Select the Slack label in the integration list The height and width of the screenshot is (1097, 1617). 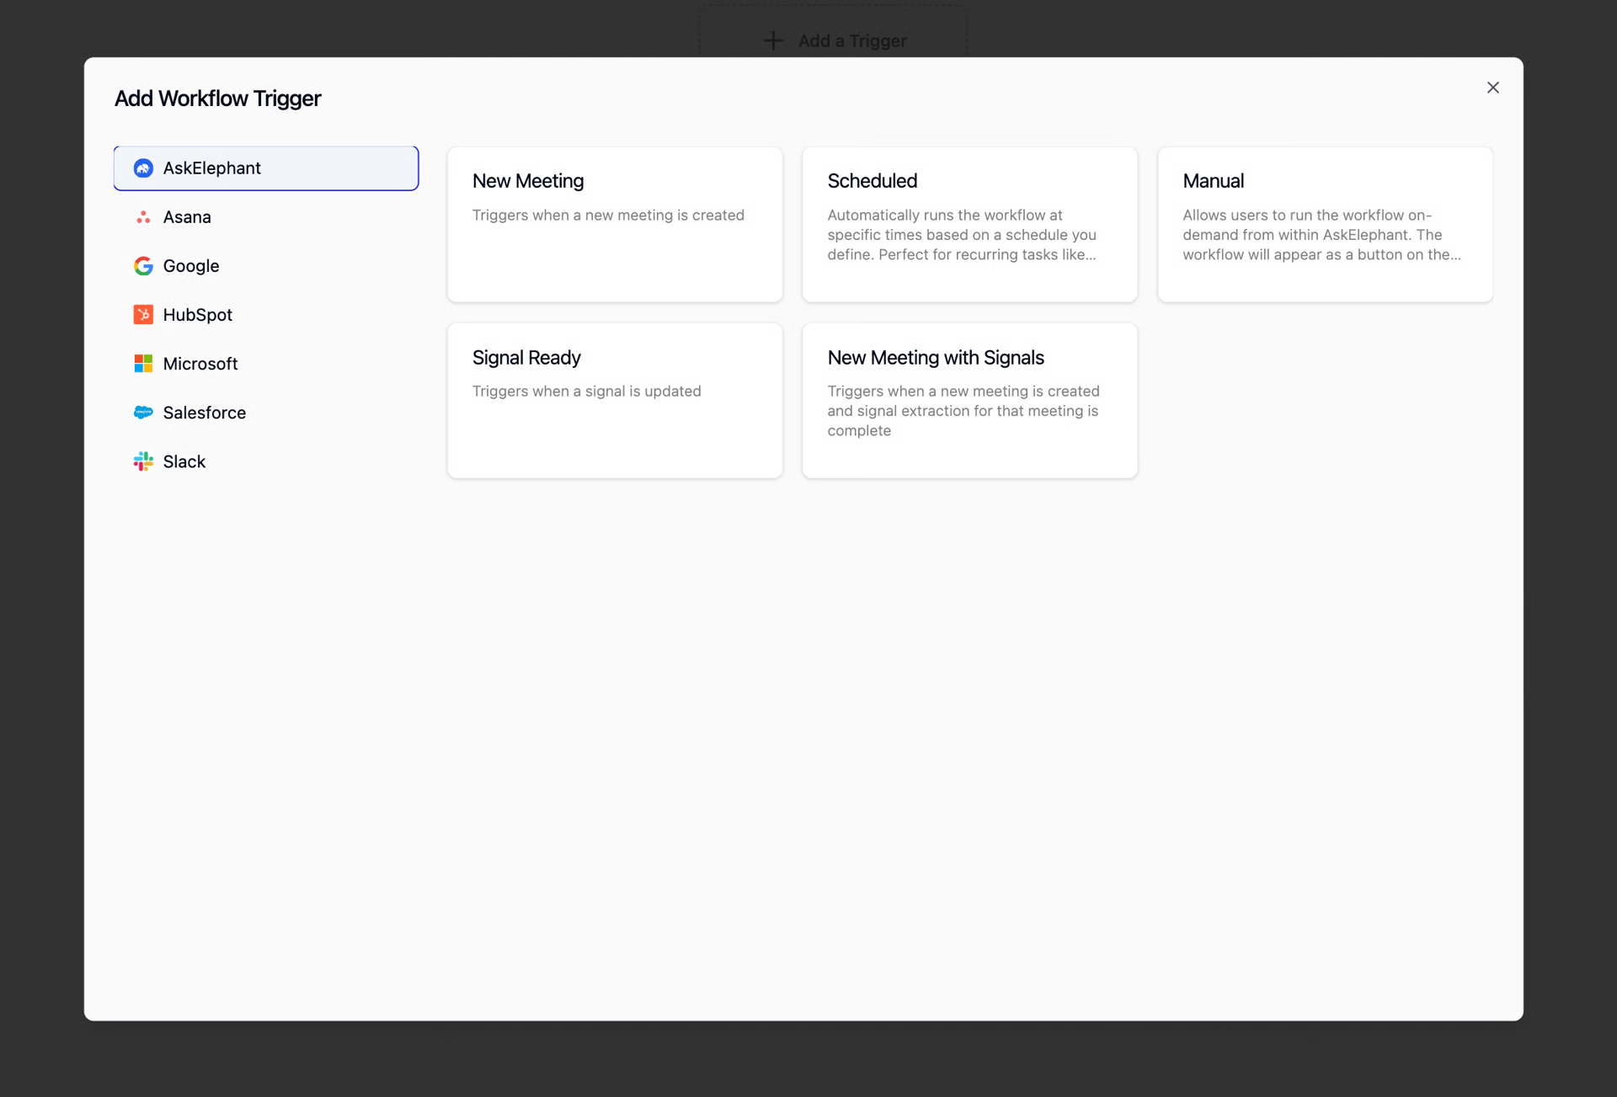click(x=184, y=461)
